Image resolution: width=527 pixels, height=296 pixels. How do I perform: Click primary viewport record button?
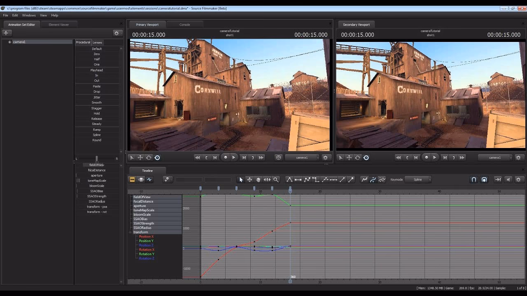coord(225,157)
